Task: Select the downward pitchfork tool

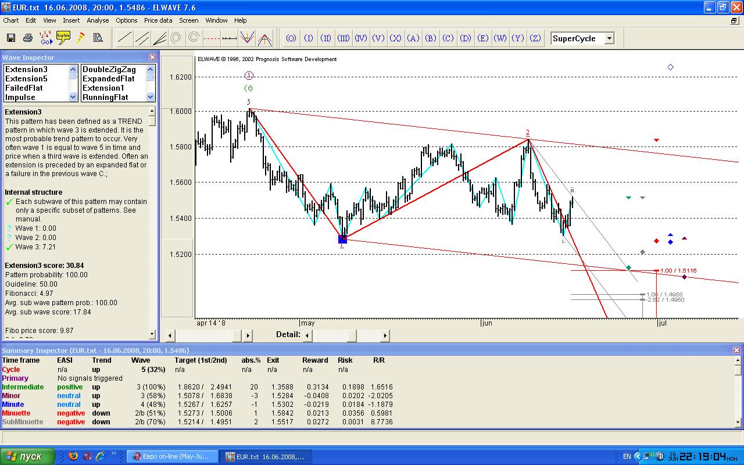Action: 246,39
